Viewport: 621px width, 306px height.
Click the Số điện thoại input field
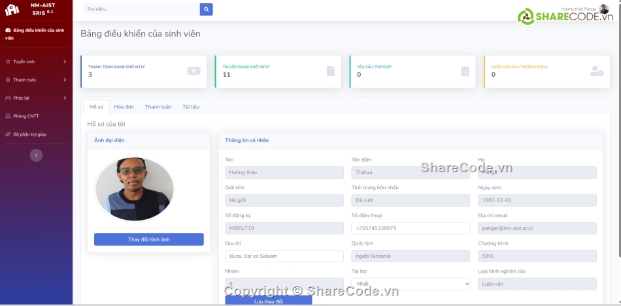click(x=411, y=228)
